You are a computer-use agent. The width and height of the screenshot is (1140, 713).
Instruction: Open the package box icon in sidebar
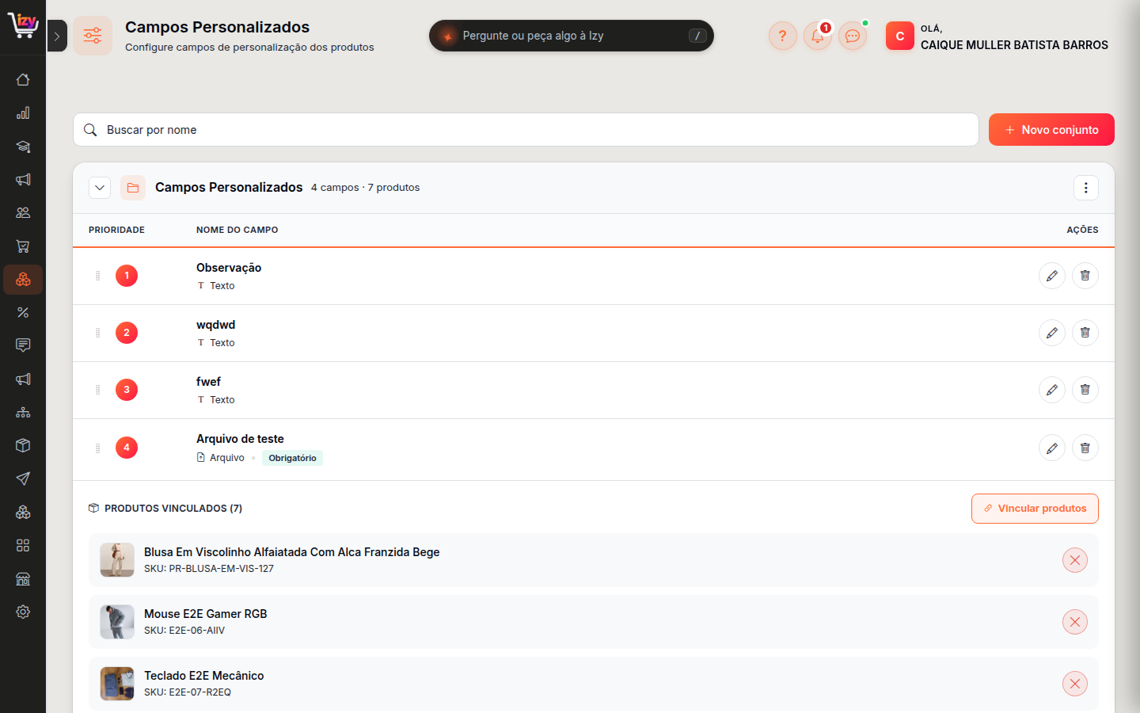pos(23,445)
